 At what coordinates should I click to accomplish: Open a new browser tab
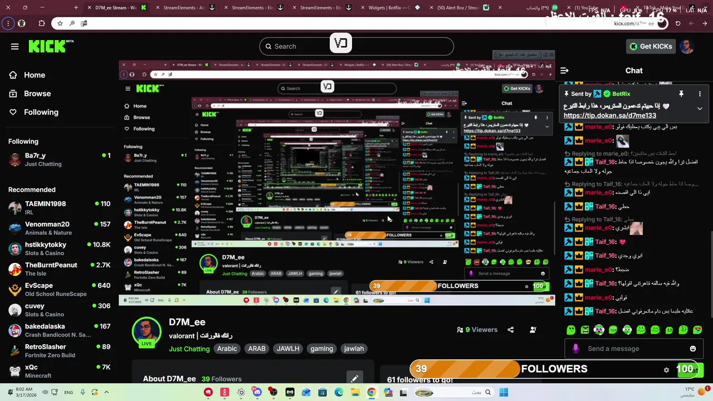76,8
